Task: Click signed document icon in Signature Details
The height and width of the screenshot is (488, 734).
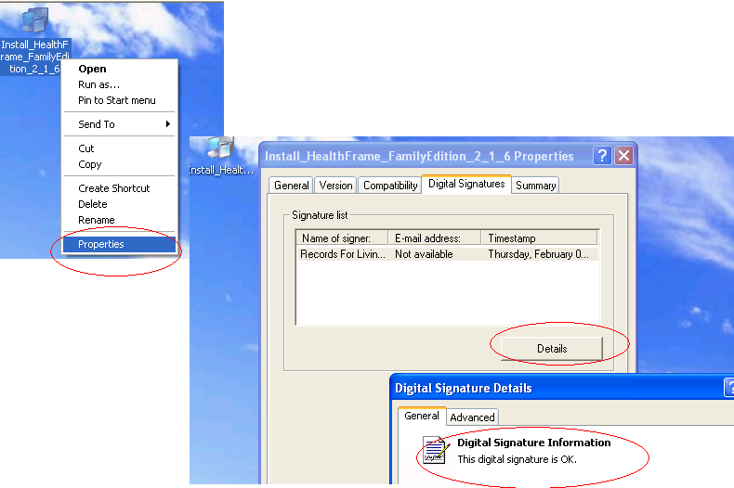Action: point(436,450)
